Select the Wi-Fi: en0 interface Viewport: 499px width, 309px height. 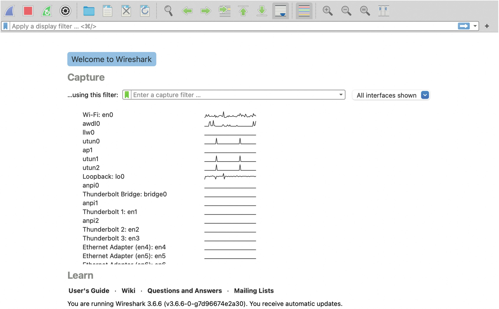(x=98, y=115)
